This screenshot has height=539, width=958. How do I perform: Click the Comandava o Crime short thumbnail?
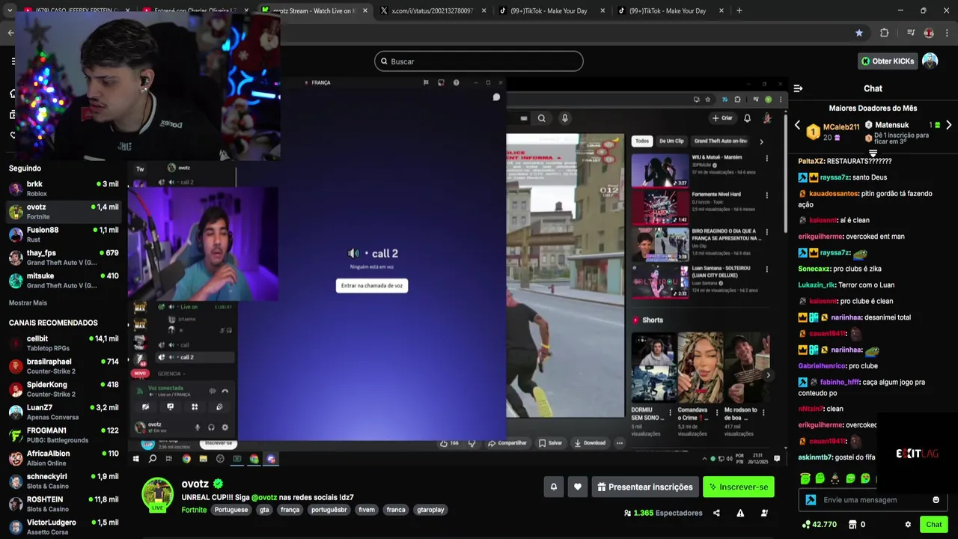pos(701,368)
